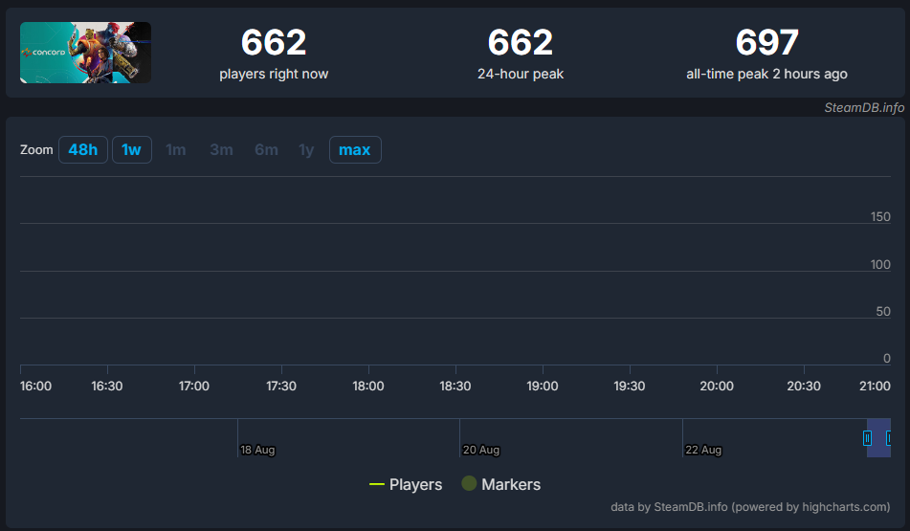Toggle the Players series in legend
This screenshot has height=531, width=910.
point(406,484)
